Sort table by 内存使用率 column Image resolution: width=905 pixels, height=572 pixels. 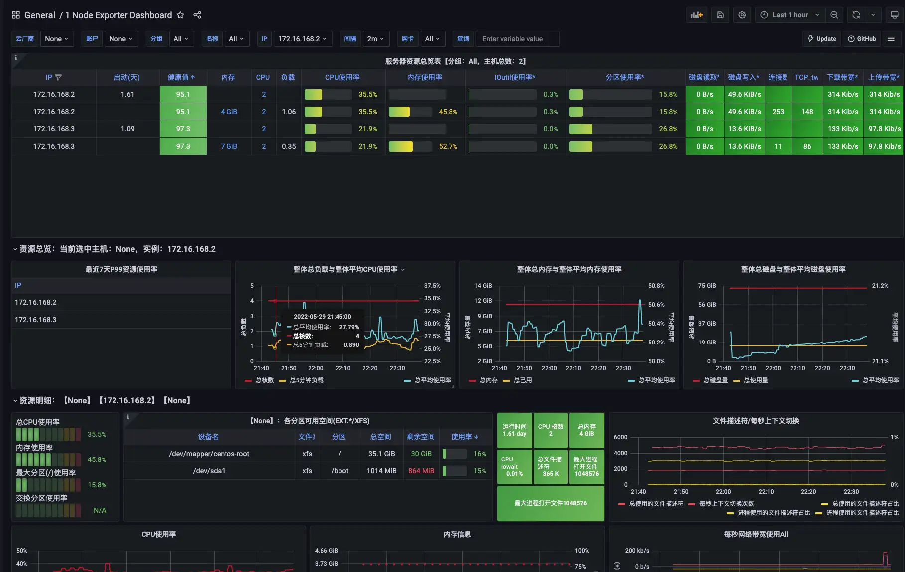[425, 77]
